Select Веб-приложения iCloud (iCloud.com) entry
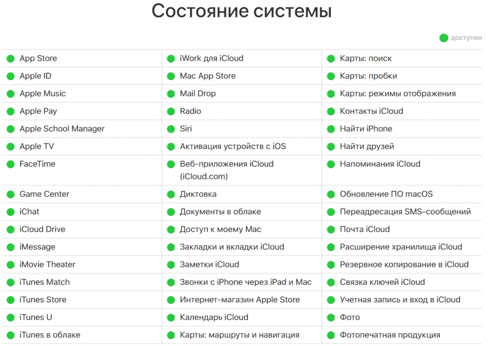Viewport: 487px width, 347px height. pos(226,170)
